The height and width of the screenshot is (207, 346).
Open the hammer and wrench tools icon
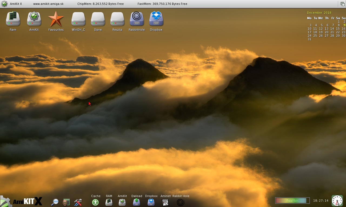78,202
